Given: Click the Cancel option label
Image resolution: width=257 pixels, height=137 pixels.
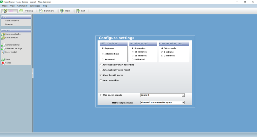Looking at the screenshot, I should coord(8,63).
